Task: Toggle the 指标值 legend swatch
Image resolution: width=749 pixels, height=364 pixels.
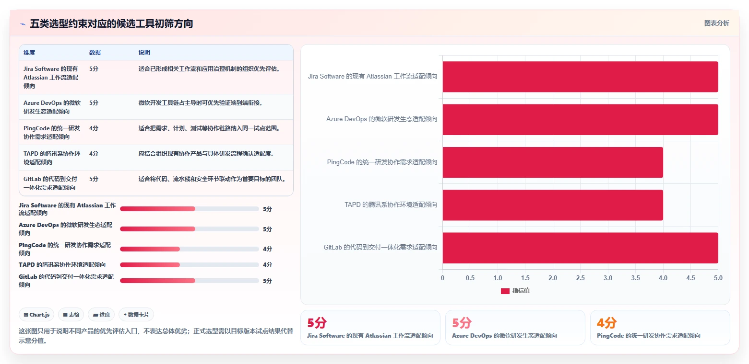Action: point(505,291)
